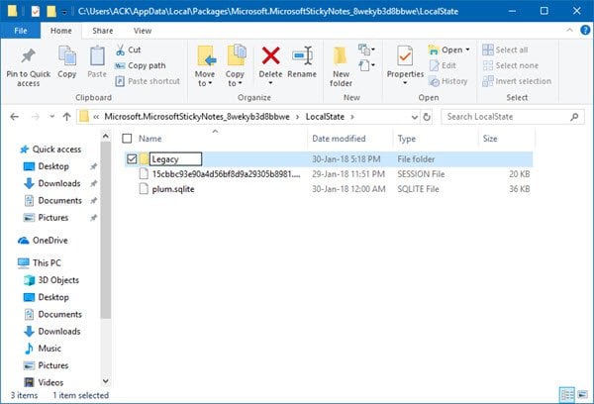Click New folder icon in the title bar

(51, 11)
